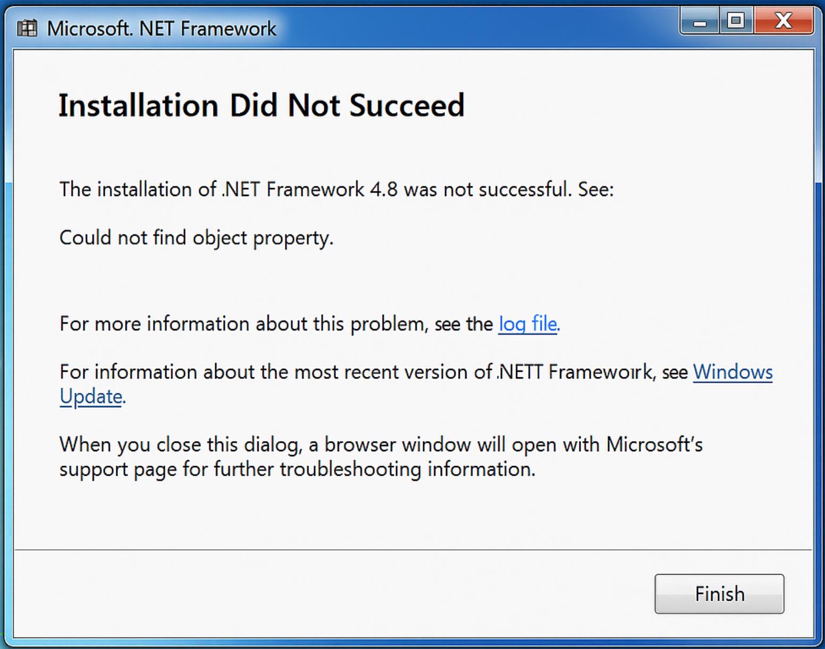Select the .NET Framework 4.8 not successful message
The width and height of the screenshot is (825, 649).
coord(336,189)
